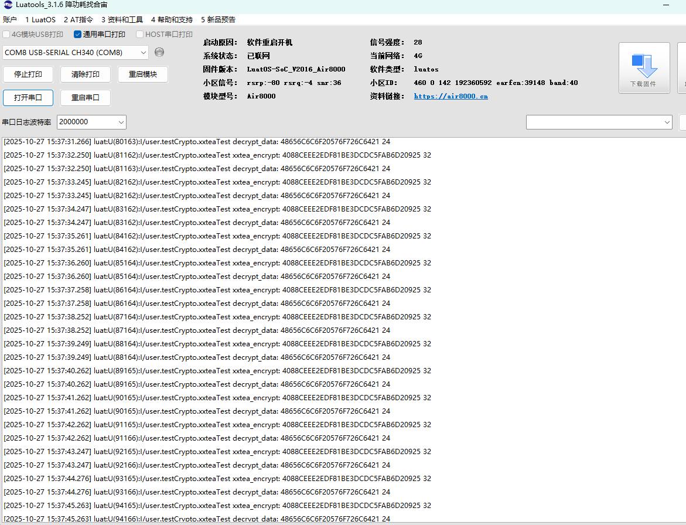Viewport: 686px width, 525px height.
Task: Open the 2 AT指令 menu
Action: pyautogui.click(x=78, y=19)
